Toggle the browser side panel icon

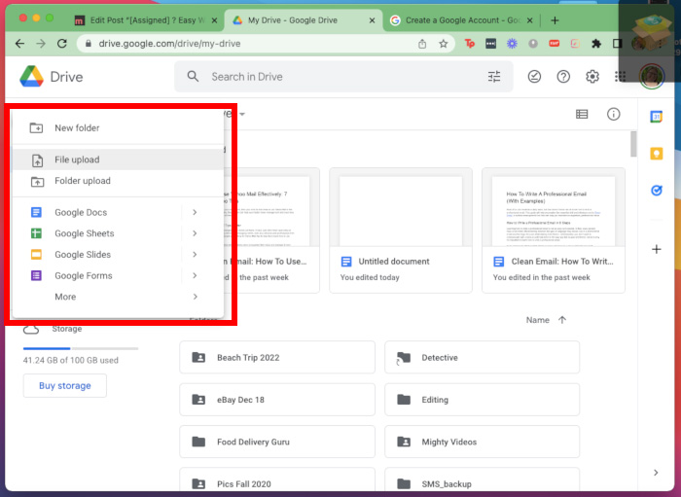coord(617,44)
